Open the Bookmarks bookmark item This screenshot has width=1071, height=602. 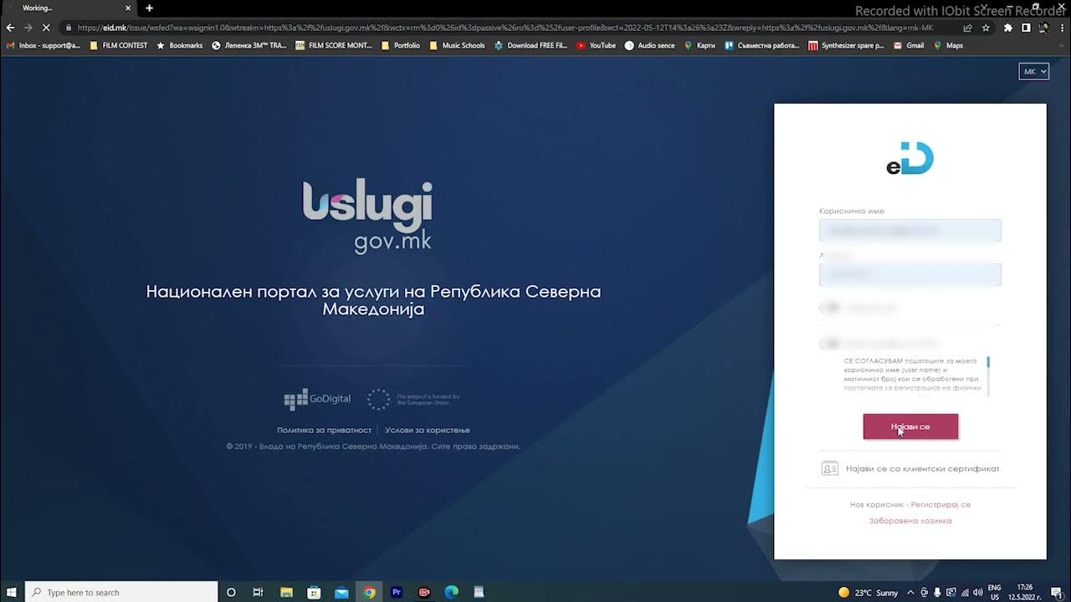179,45
